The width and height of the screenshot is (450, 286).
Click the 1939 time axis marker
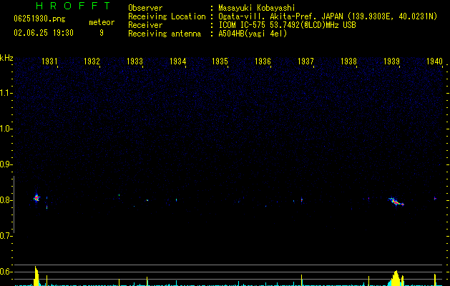pos(391,61)
